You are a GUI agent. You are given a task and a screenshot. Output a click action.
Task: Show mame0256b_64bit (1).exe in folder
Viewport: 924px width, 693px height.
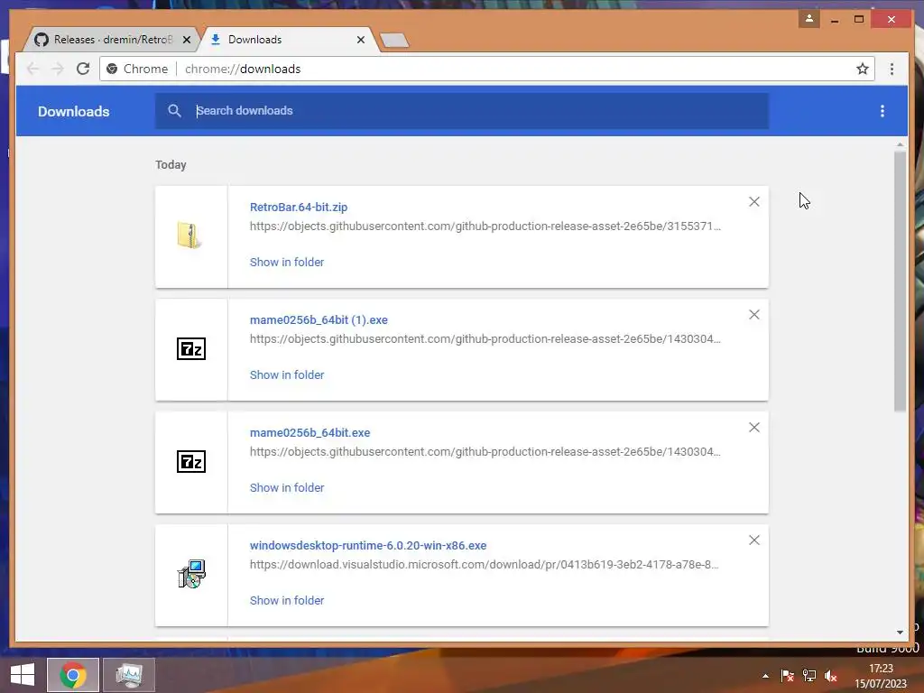pyautogui.click(x=286, y=374)
